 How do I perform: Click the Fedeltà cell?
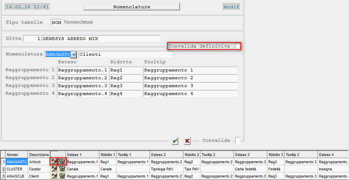(x=276, y=169)
